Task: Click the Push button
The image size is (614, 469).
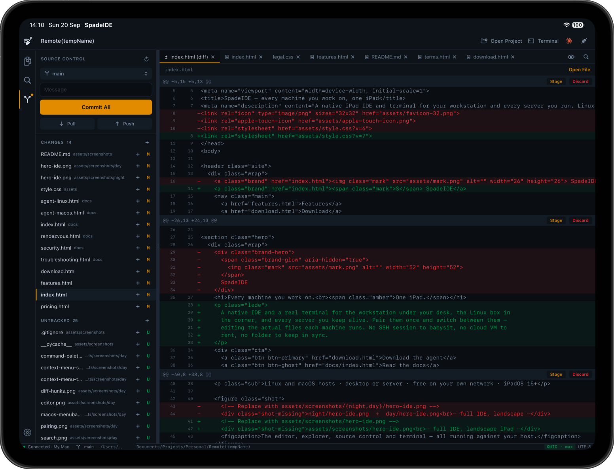Action: point(125,124)
